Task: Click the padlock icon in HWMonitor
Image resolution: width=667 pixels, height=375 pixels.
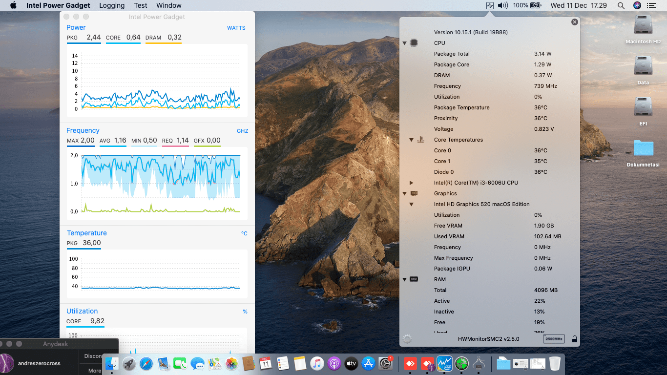Action: pos(574,339)
